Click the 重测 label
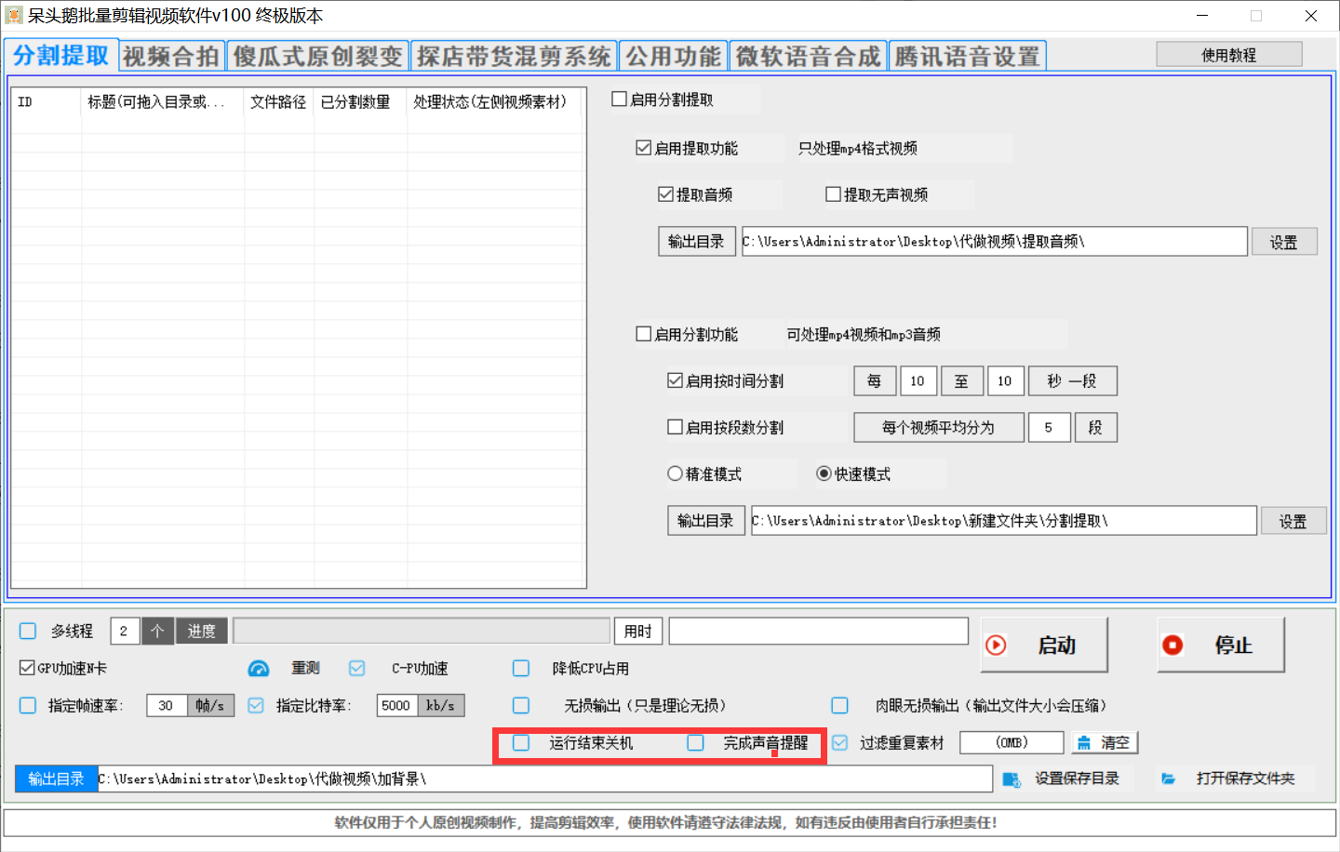This screenshot has width=1340, height=852. tap(305, 669)
